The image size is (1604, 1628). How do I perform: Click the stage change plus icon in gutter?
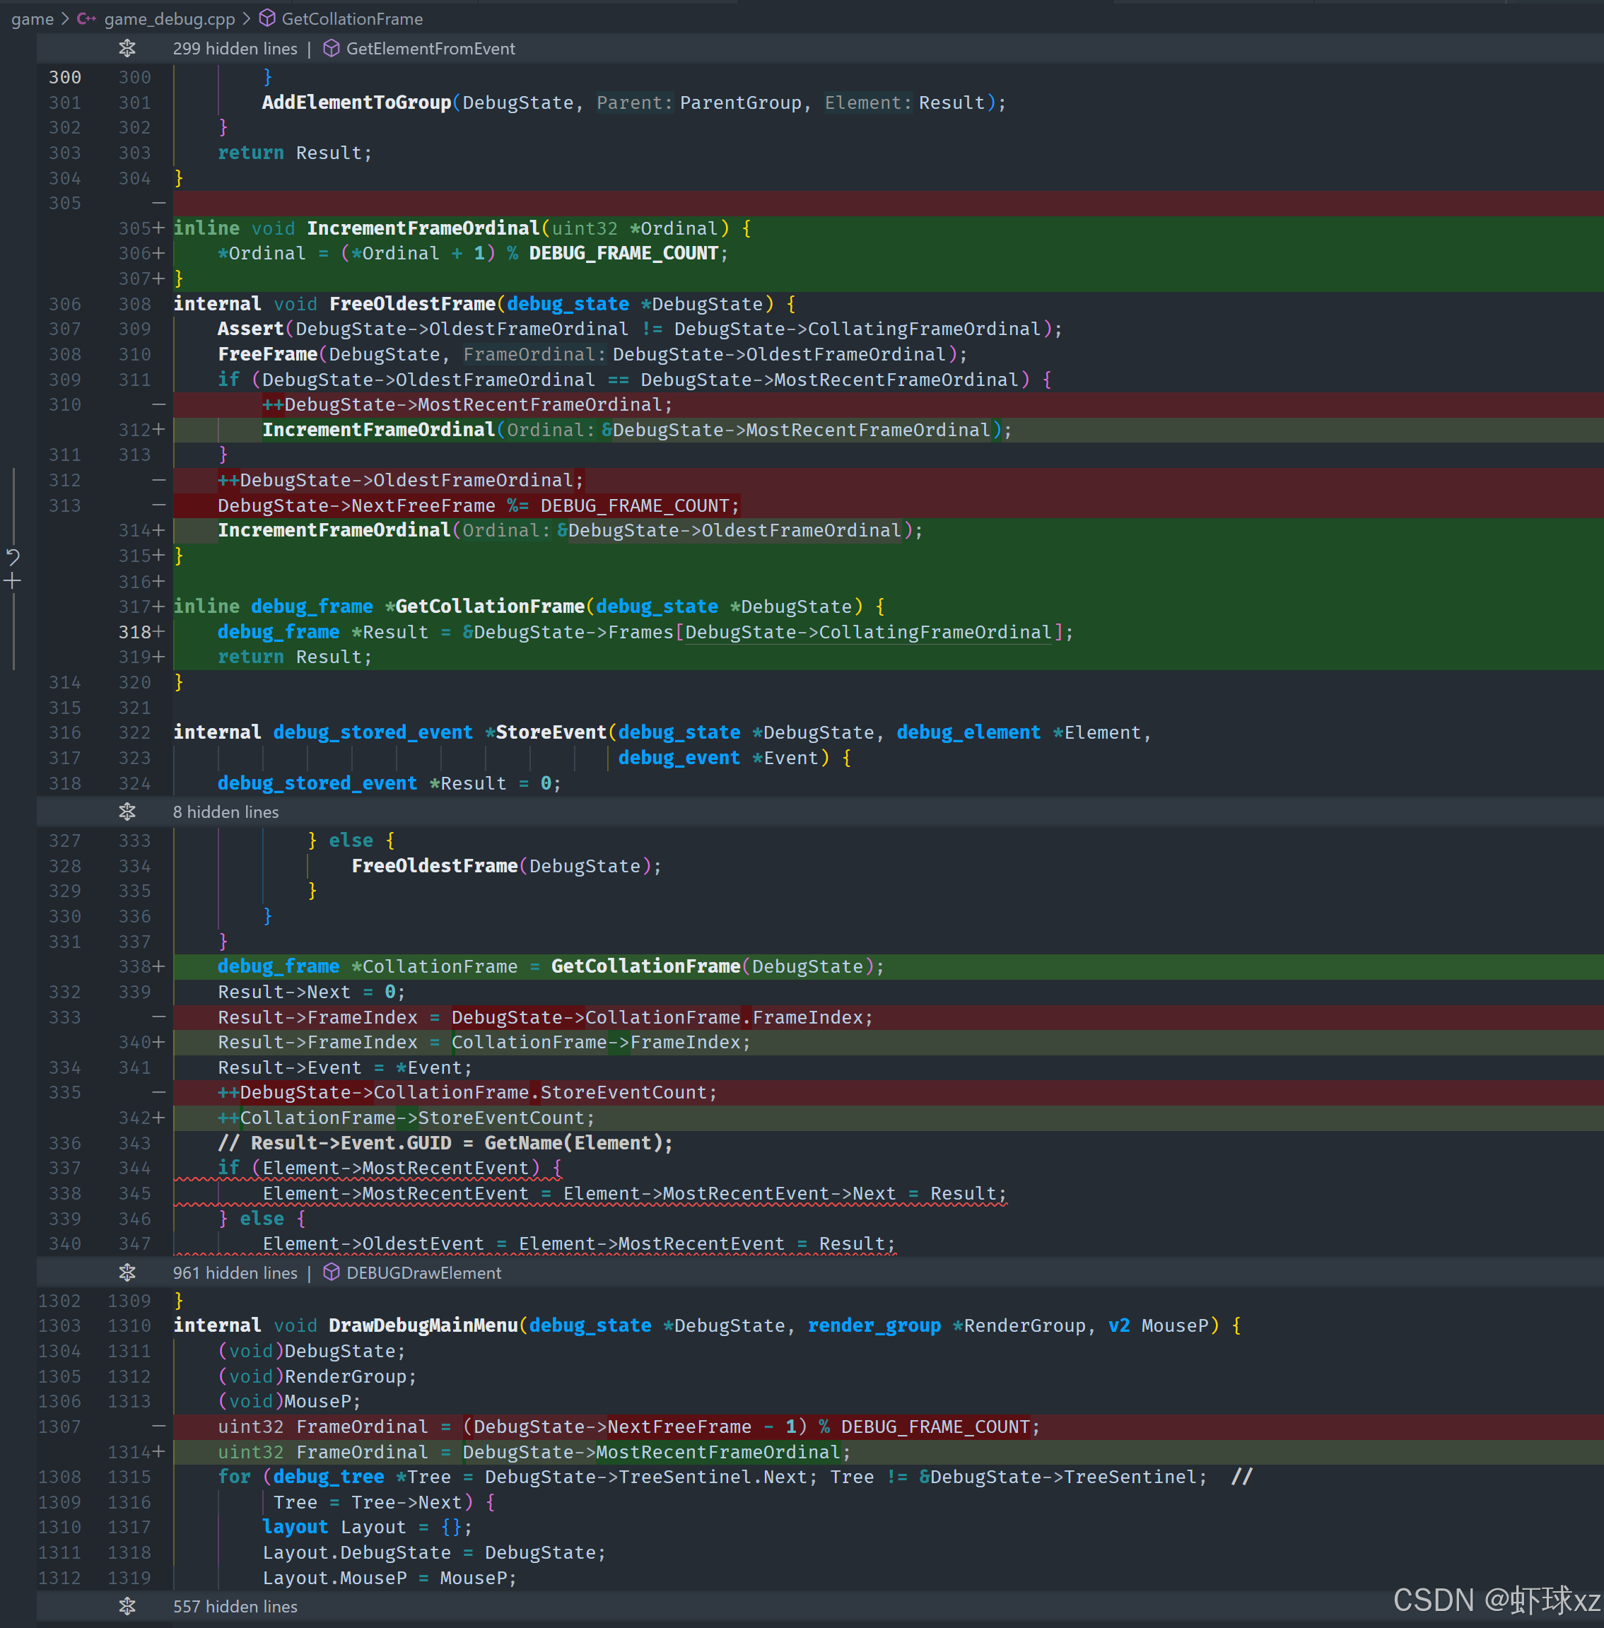coord(13,581)
